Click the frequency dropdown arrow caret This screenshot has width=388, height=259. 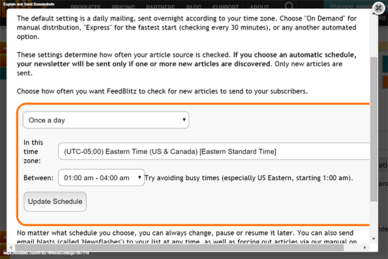[x=184, y=120]
